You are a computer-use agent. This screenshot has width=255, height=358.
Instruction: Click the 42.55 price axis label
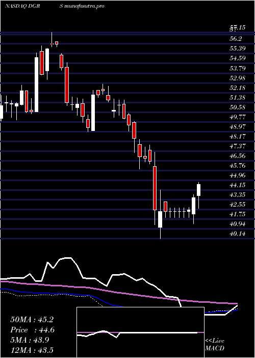(x=238, y=205)
